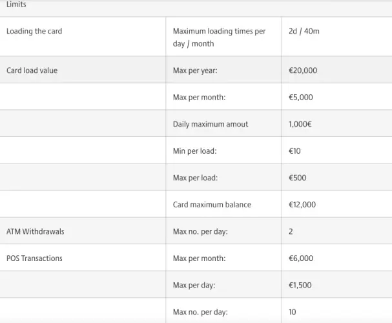Click the Limits section header
The height and width of the screenshot is (323, 392).
[x=16, y=5]
